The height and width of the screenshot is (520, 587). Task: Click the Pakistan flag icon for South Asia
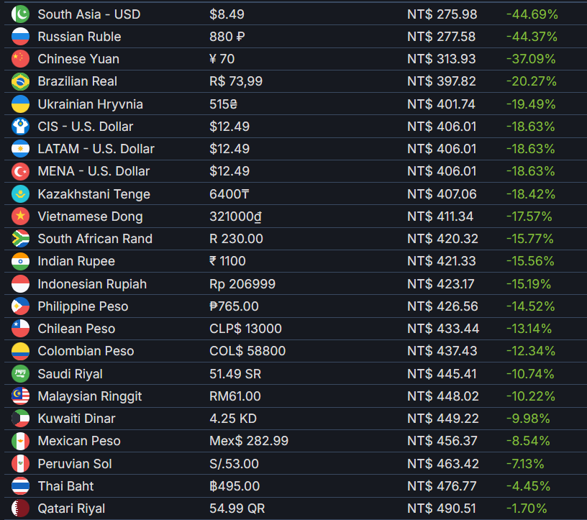tap(20, 14)
